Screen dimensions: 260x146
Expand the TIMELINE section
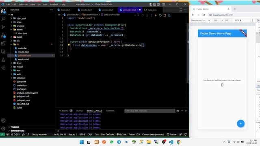pos(15,127)
